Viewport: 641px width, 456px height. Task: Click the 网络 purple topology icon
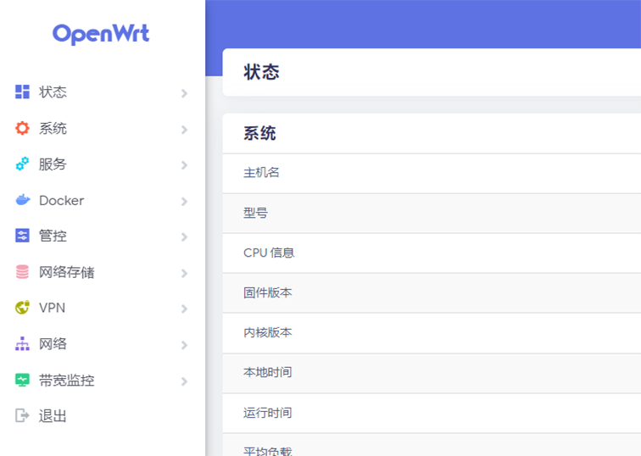22,343
